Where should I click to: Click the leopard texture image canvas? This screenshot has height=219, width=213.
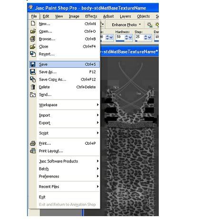click(x=129, y=136)
